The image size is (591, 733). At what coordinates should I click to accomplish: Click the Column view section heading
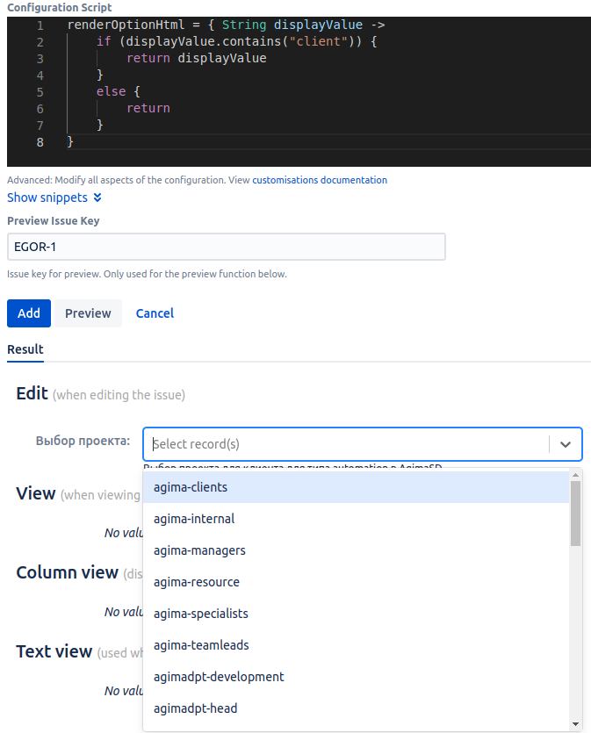click(x=67, y=572)
